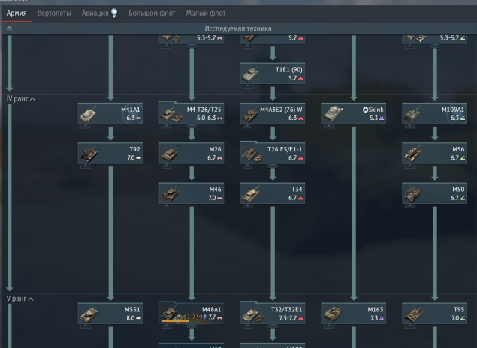Click the M551 8.0 battle rating
Image resolution: width=477 pixels, height=348 pixels.
click(x=131, y=318)
